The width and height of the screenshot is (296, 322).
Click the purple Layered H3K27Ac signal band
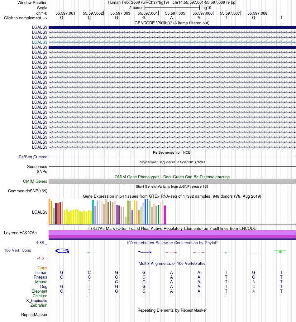[x=172, y=235]
